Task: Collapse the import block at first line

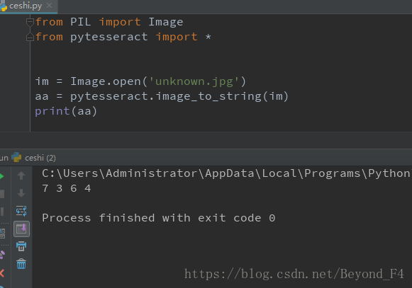Action: (30, 22)
